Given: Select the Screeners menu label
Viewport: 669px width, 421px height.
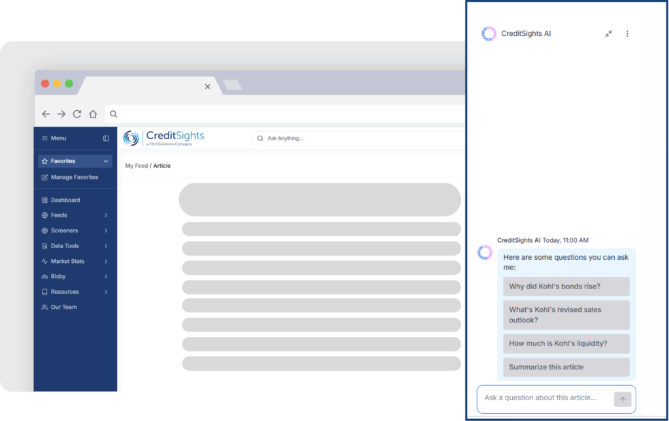Looking at the screenshot, I should (65, 230).
